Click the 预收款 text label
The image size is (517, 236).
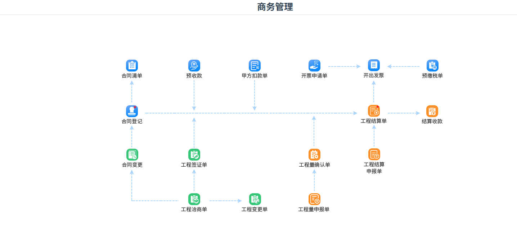(x=194, y=76)
